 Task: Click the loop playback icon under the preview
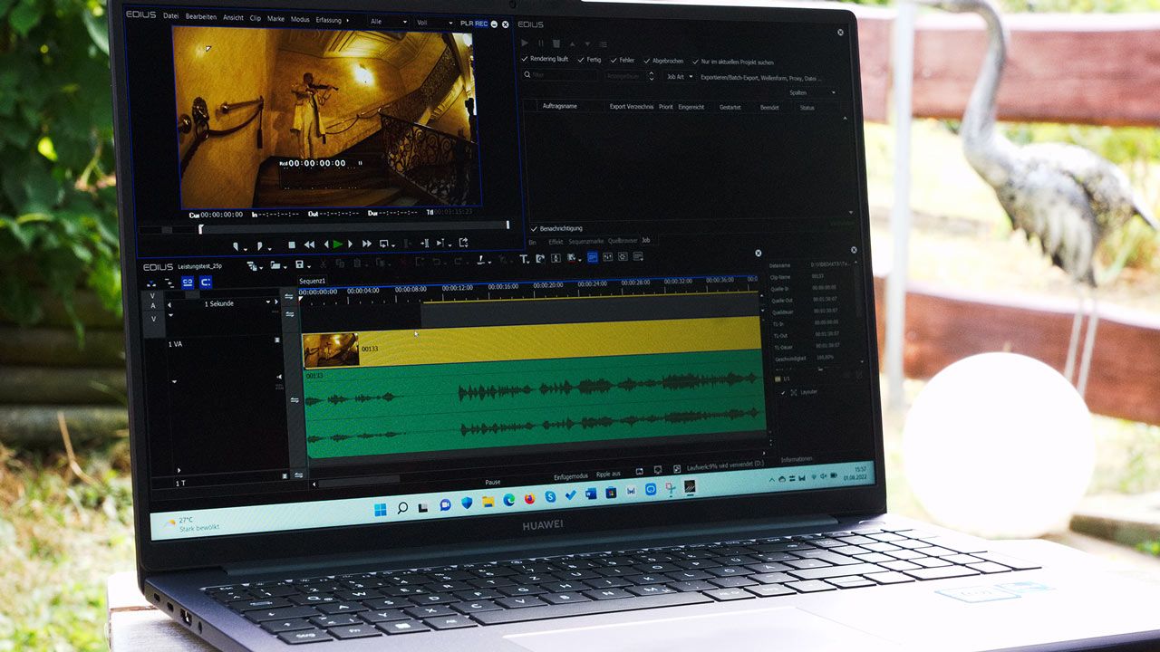click(x=384, y=244)
